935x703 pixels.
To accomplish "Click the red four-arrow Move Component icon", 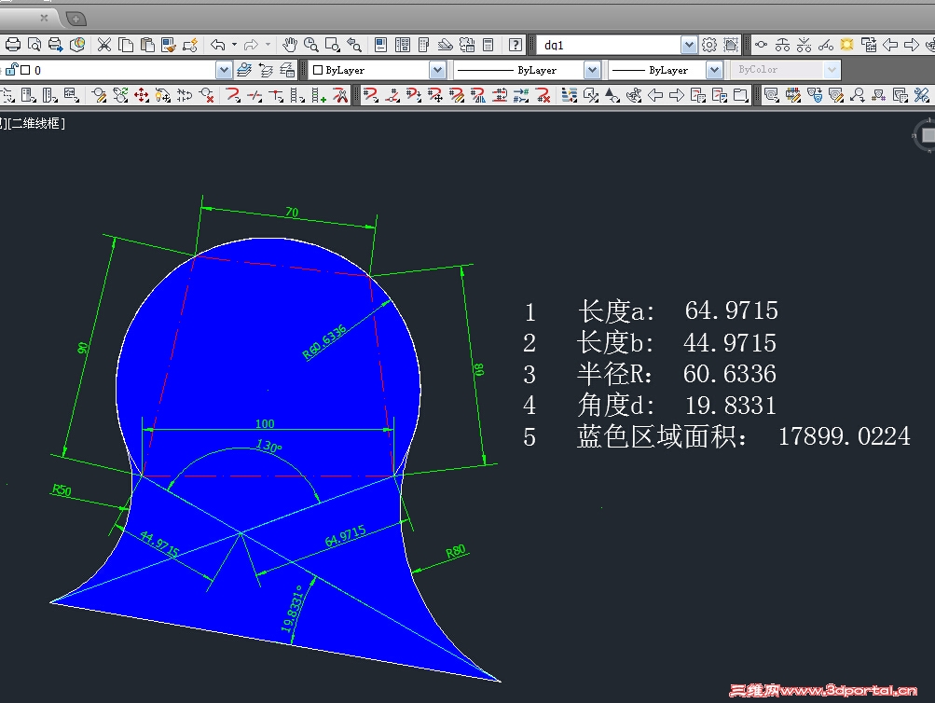I will 142,95.
